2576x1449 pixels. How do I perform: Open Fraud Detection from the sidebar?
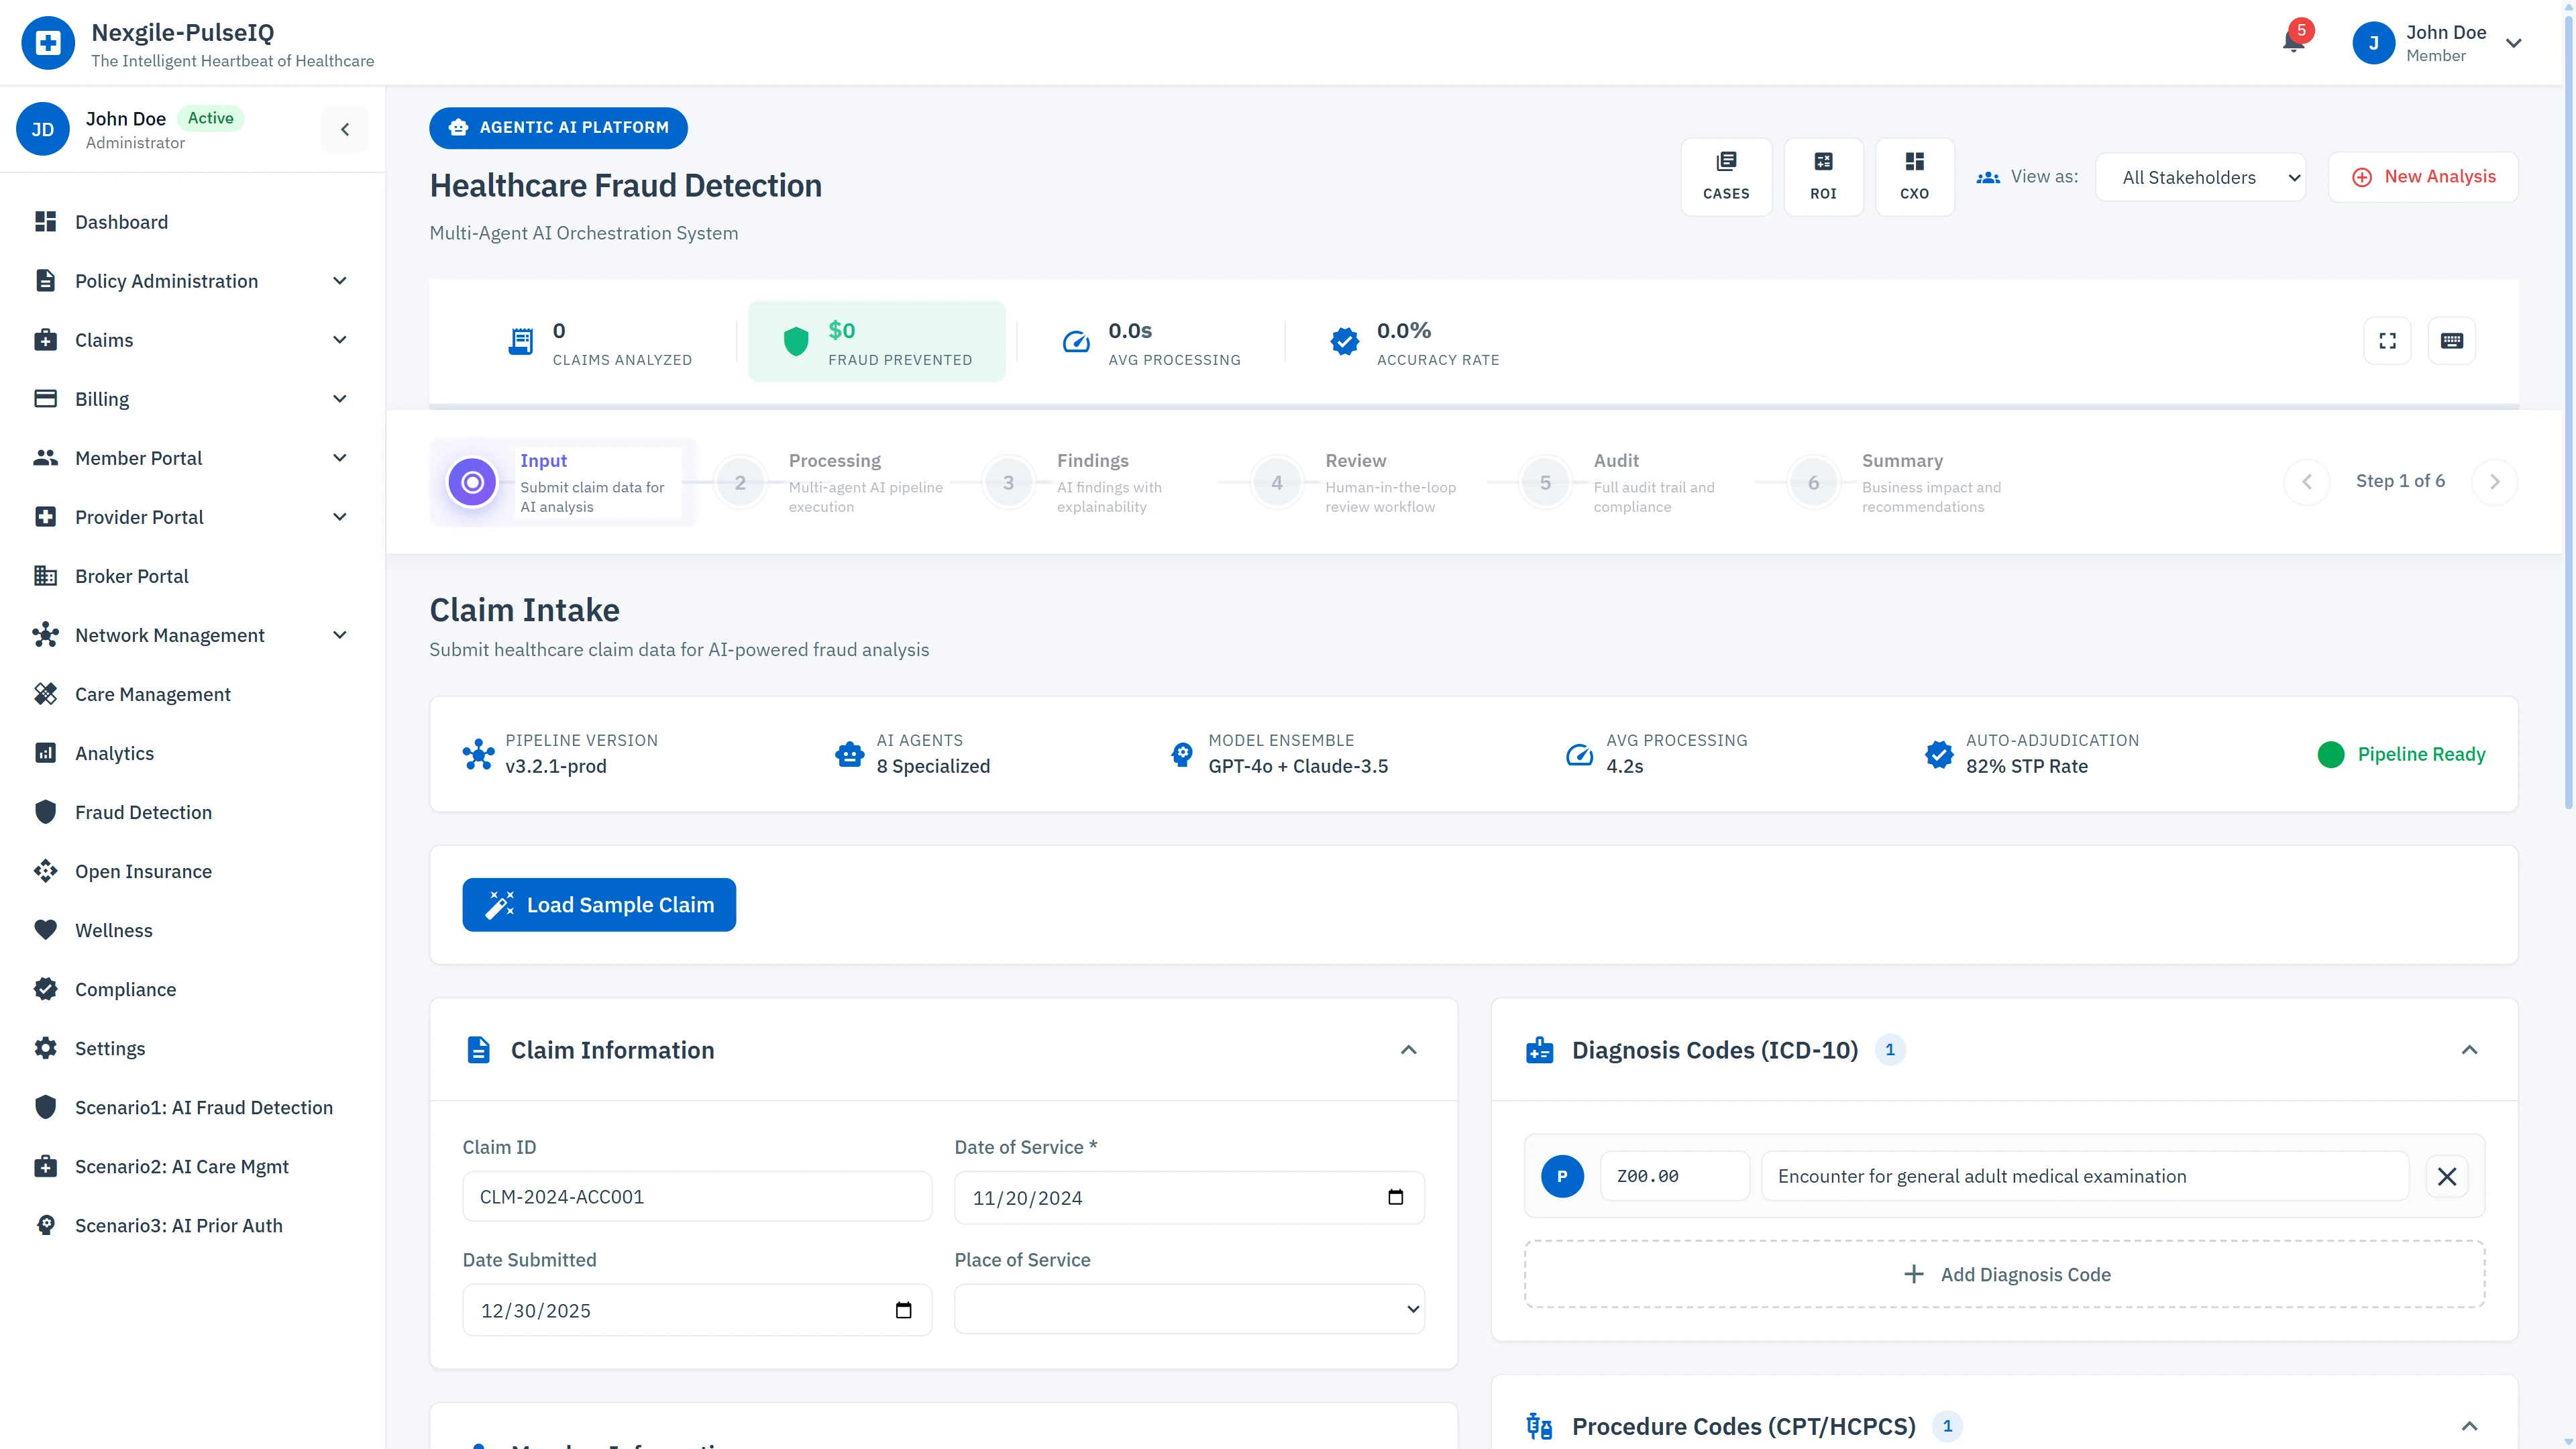(x=144, y=812)
